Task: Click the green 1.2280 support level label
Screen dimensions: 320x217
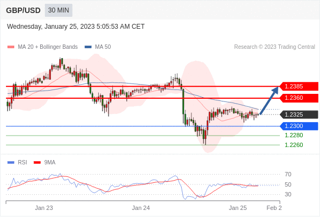Action: click(293, 135)
